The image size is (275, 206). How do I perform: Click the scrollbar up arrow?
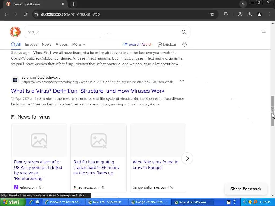pyautogui.click(x=273, y=23)
